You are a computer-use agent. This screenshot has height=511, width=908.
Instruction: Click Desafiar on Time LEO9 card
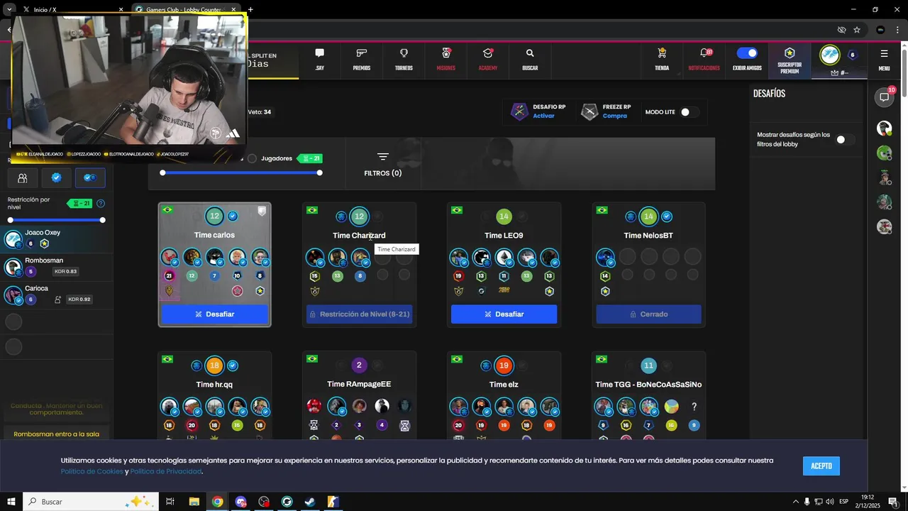coord(504,314)
